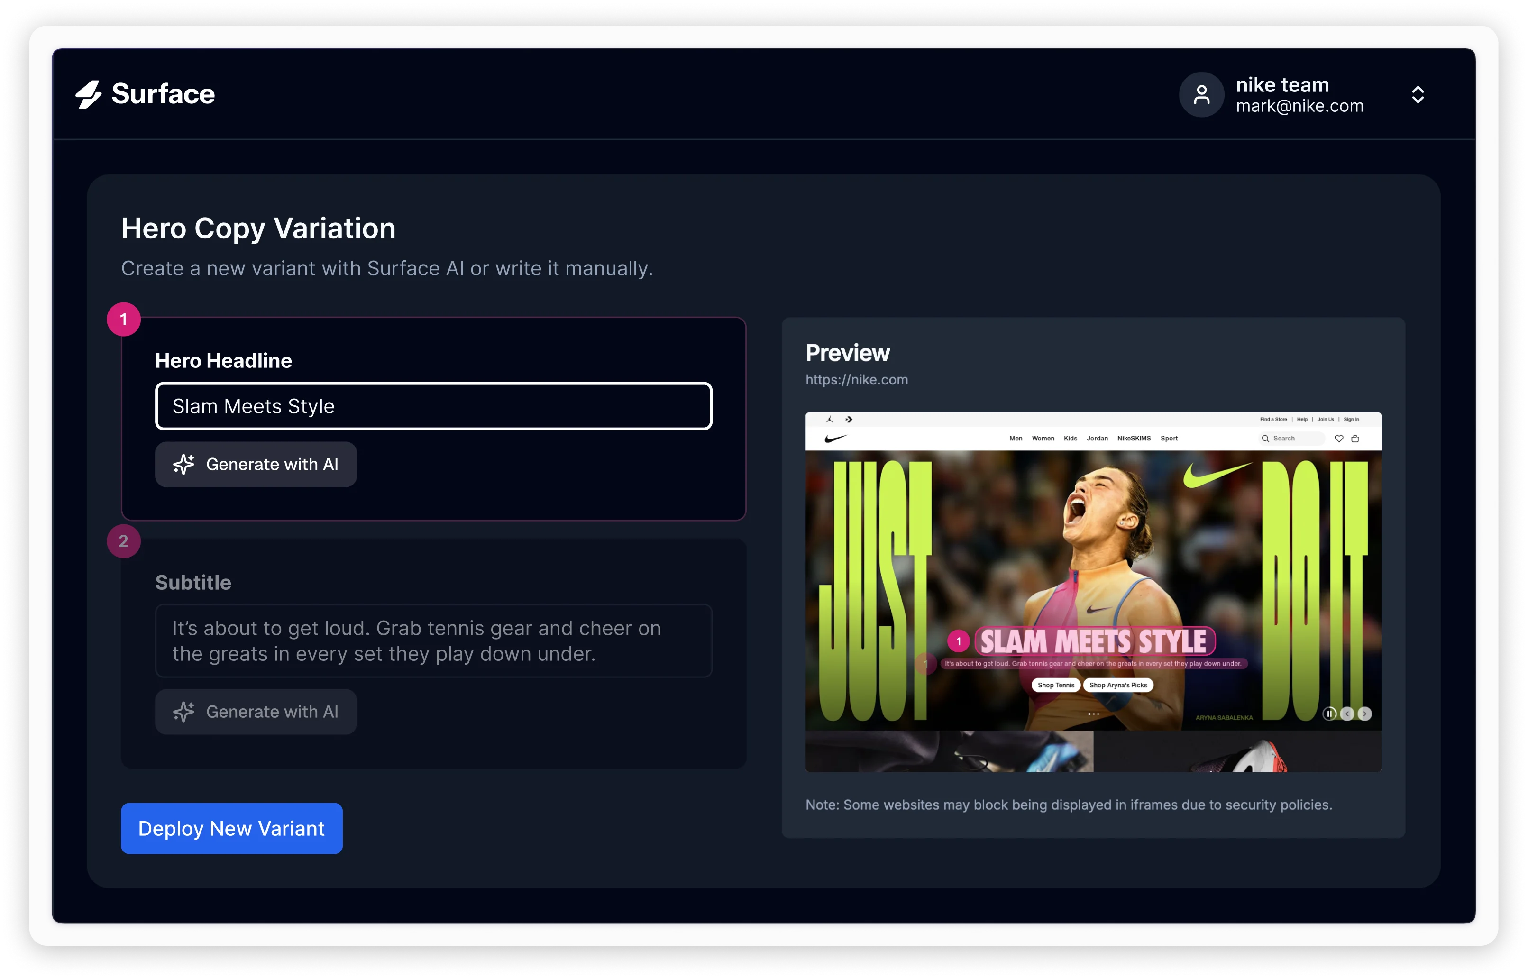
Task: Click the search magnifier icon in preview
Action: coord(1265,439)
